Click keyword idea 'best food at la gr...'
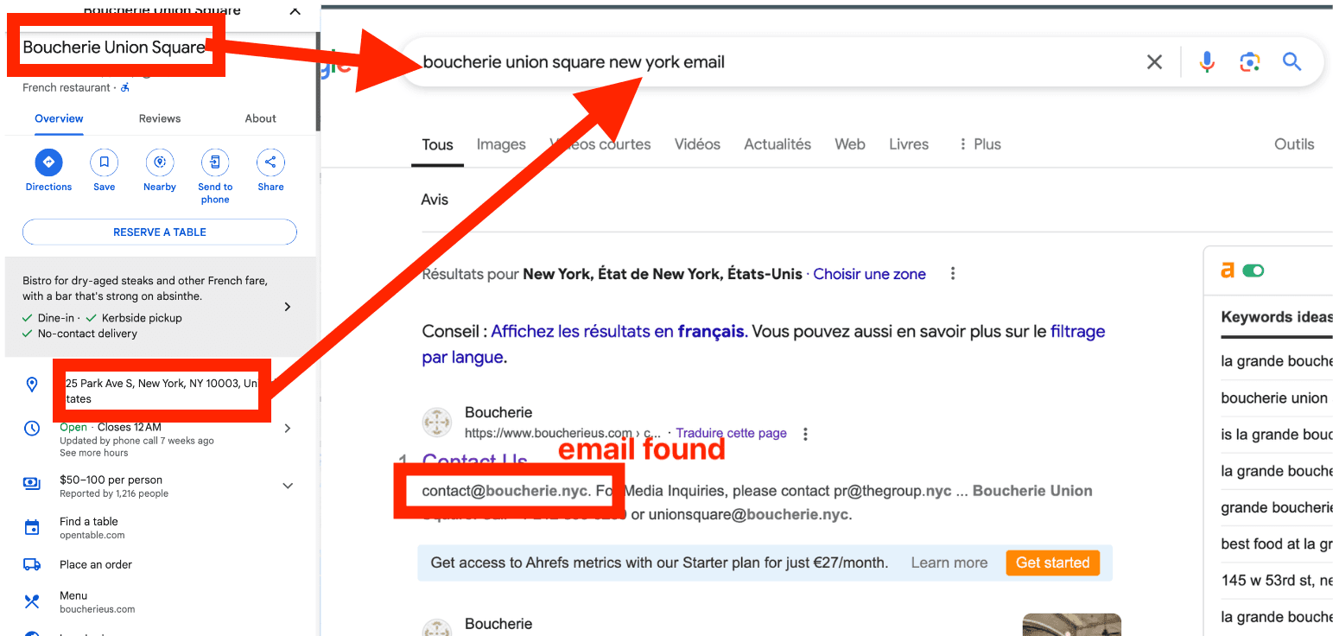Screen dimensions: 1339x636 point(1277,544)
